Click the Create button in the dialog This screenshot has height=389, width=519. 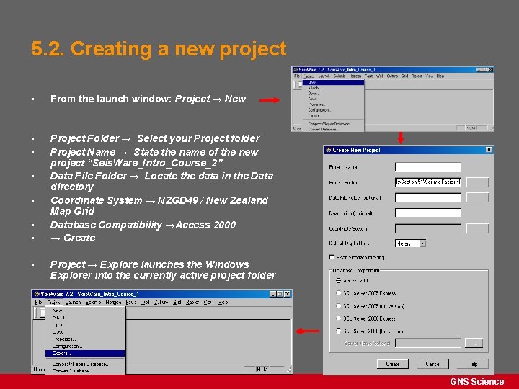pyautogui.click(x=393, y=364)
